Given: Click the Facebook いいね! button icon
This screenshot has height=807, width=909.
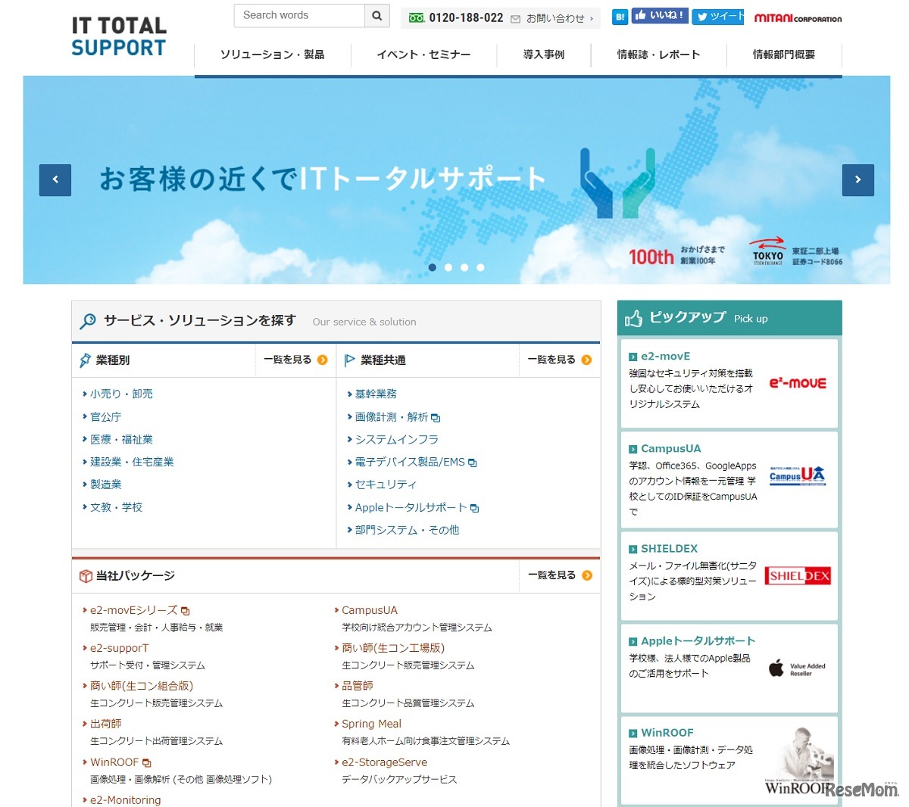Looking at the screenshot, I should click(658, 16).
